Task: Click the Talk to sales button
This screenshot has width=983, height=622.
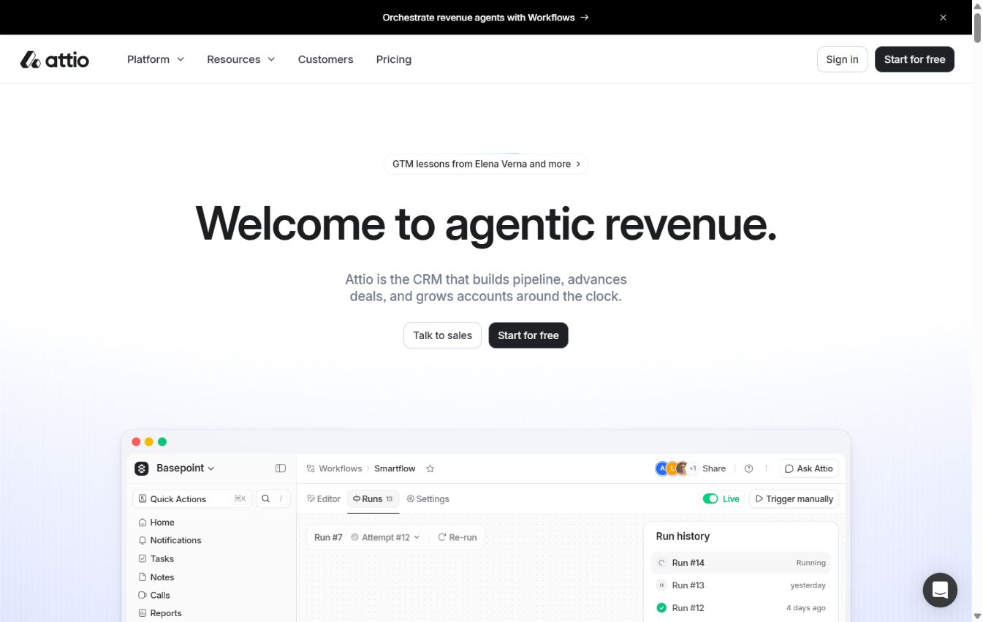Action: click(x=442, y=335)
